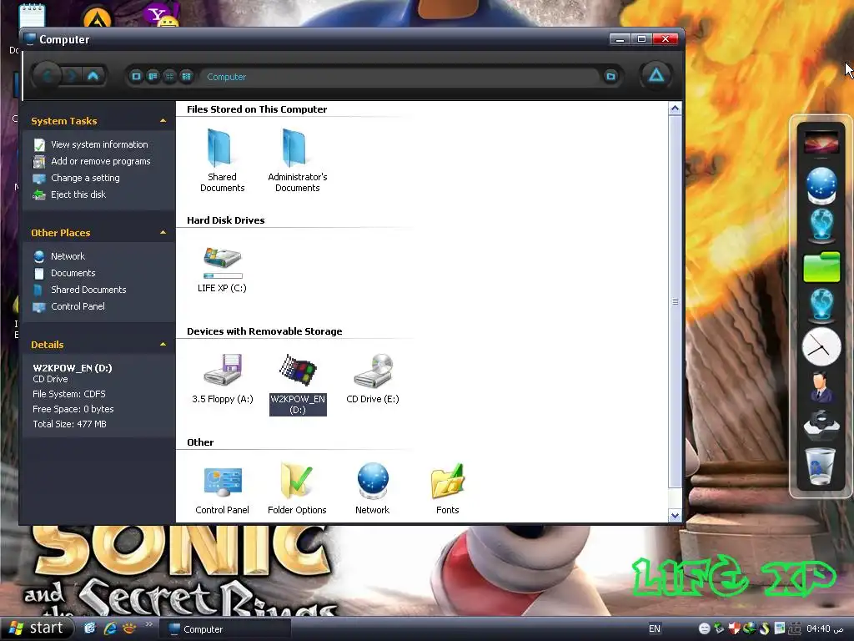This screenshot has height=641, width=854.
Task: Click the scrollbar up arrow
Action: 675,109
